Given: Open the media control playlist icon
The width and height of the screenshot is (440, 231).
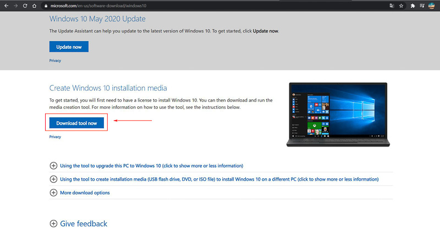Looking at the screenshot, I should coord(422,5).
